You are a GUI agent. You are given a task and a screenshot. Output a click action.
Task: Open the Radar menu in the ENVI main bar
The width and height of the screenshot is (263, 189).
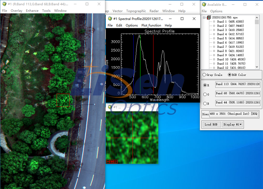[154, 11]
